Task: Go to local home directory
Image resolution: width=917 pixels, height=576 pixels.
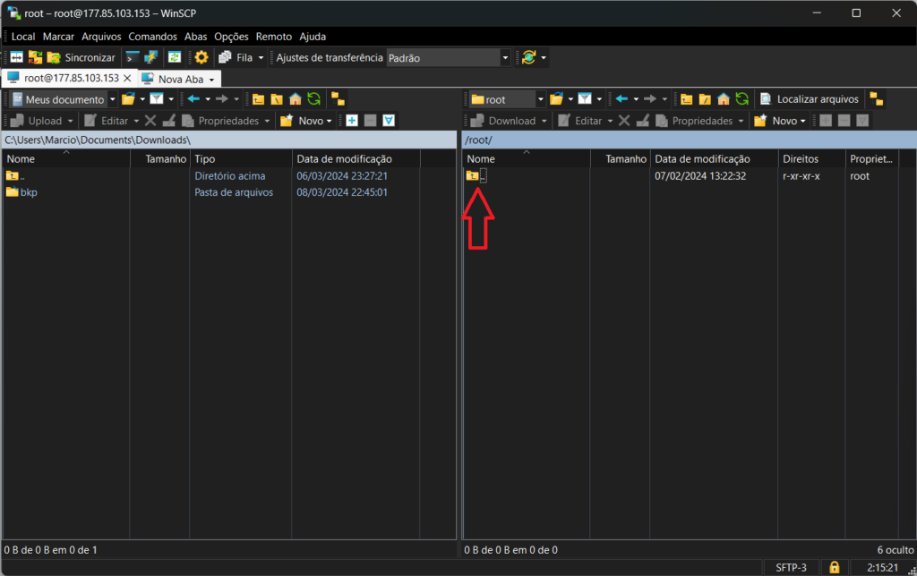Action: pyautogui.click(x=296, y=99)
